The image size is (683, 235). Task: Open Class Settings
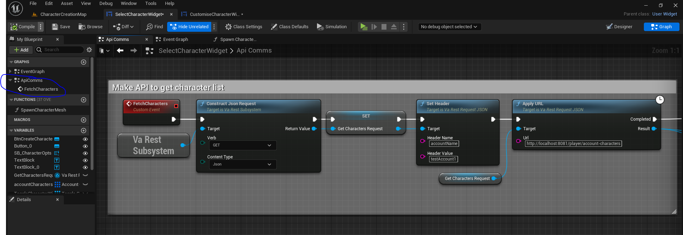tap(244, 27)
